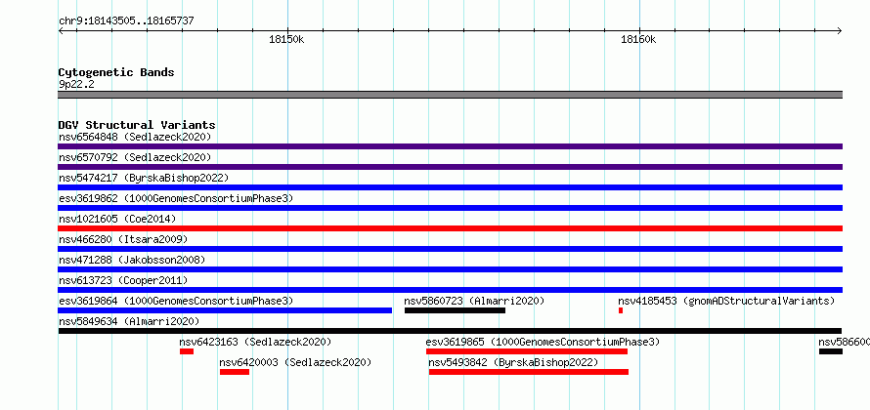Screen dimensions: 870x410
Task: Open nsv613723 (Cooper2011) label
Action: point(123,280)
